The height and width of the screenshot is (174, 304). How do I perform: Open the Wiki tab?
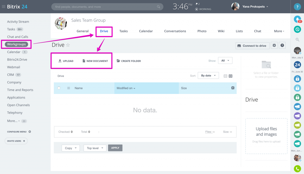click(x=221, y=31)
